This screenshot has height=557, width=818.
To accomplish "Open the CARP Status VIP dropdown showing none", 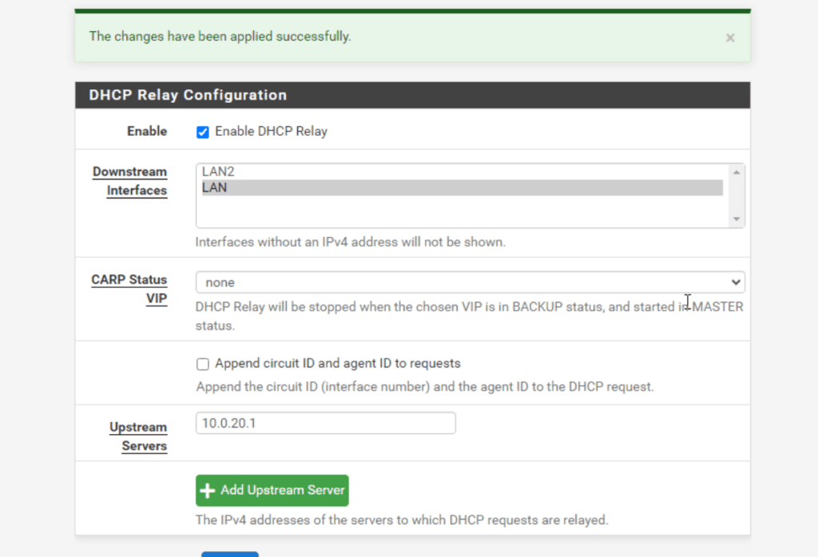I will point(470,282).
